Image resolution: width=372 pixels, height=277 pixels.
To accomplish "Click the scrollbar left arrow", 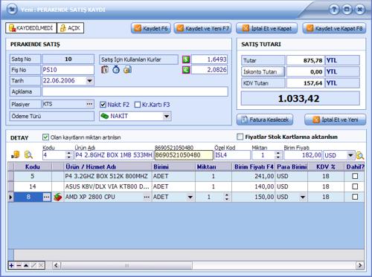I will (56, 266).
